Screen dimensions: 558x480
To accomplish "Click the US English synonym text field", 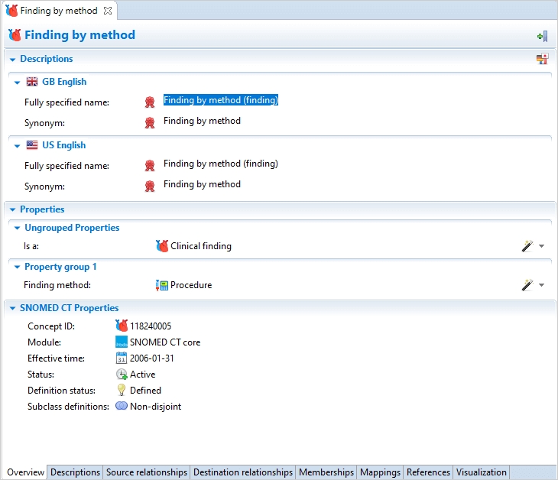I will tap(202, 184).
